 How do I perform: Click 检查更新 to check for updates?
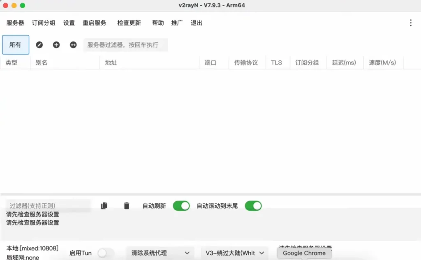(x=129, y=23)
